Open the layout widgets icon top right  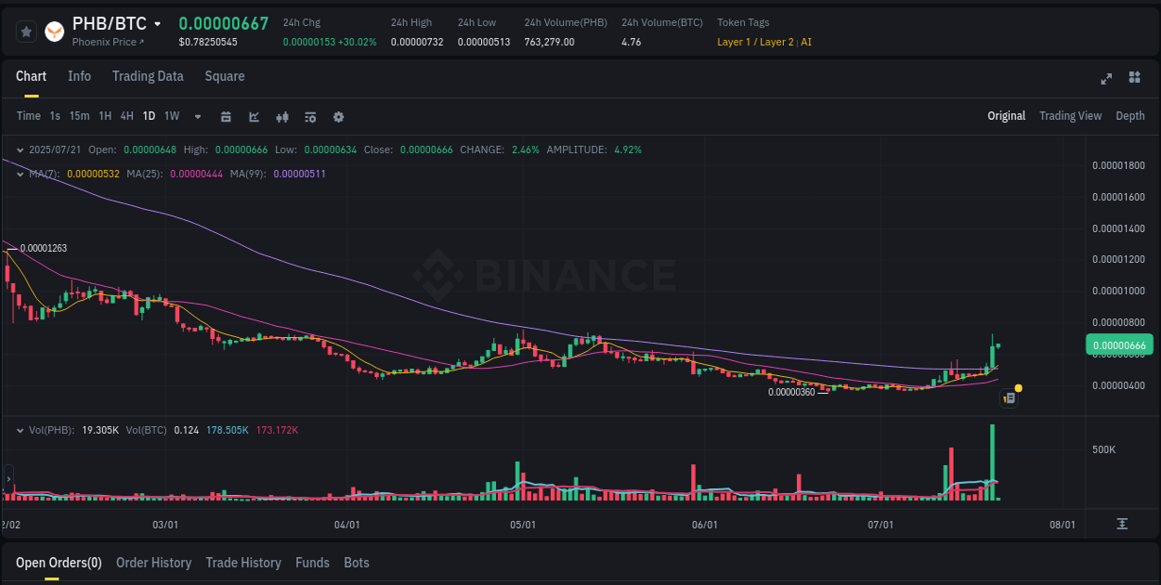(x=1134, y=79)
